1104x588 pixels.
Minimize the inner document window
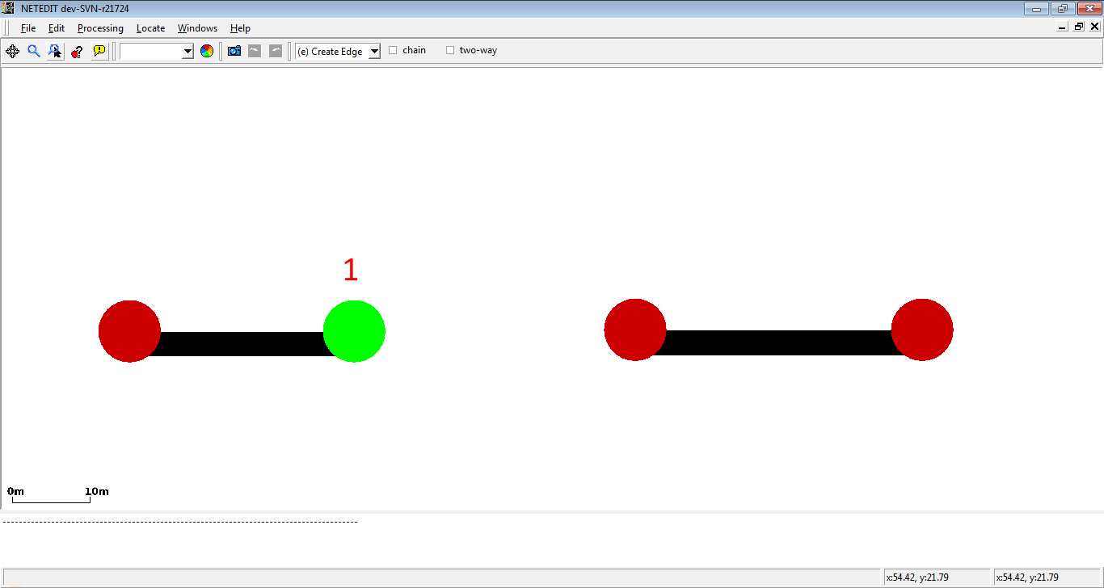click(x=1063, y=27)
